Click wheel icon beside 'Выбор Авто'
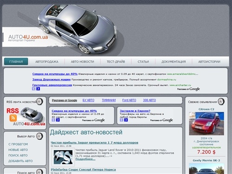The width and height of the screenshot is (232, 174). (x=39, y=136)
